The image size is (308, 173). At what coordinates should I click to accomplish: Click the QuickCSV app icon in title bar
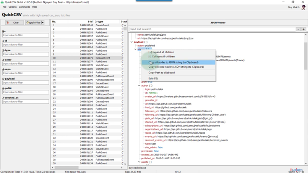tap(2, 2)
